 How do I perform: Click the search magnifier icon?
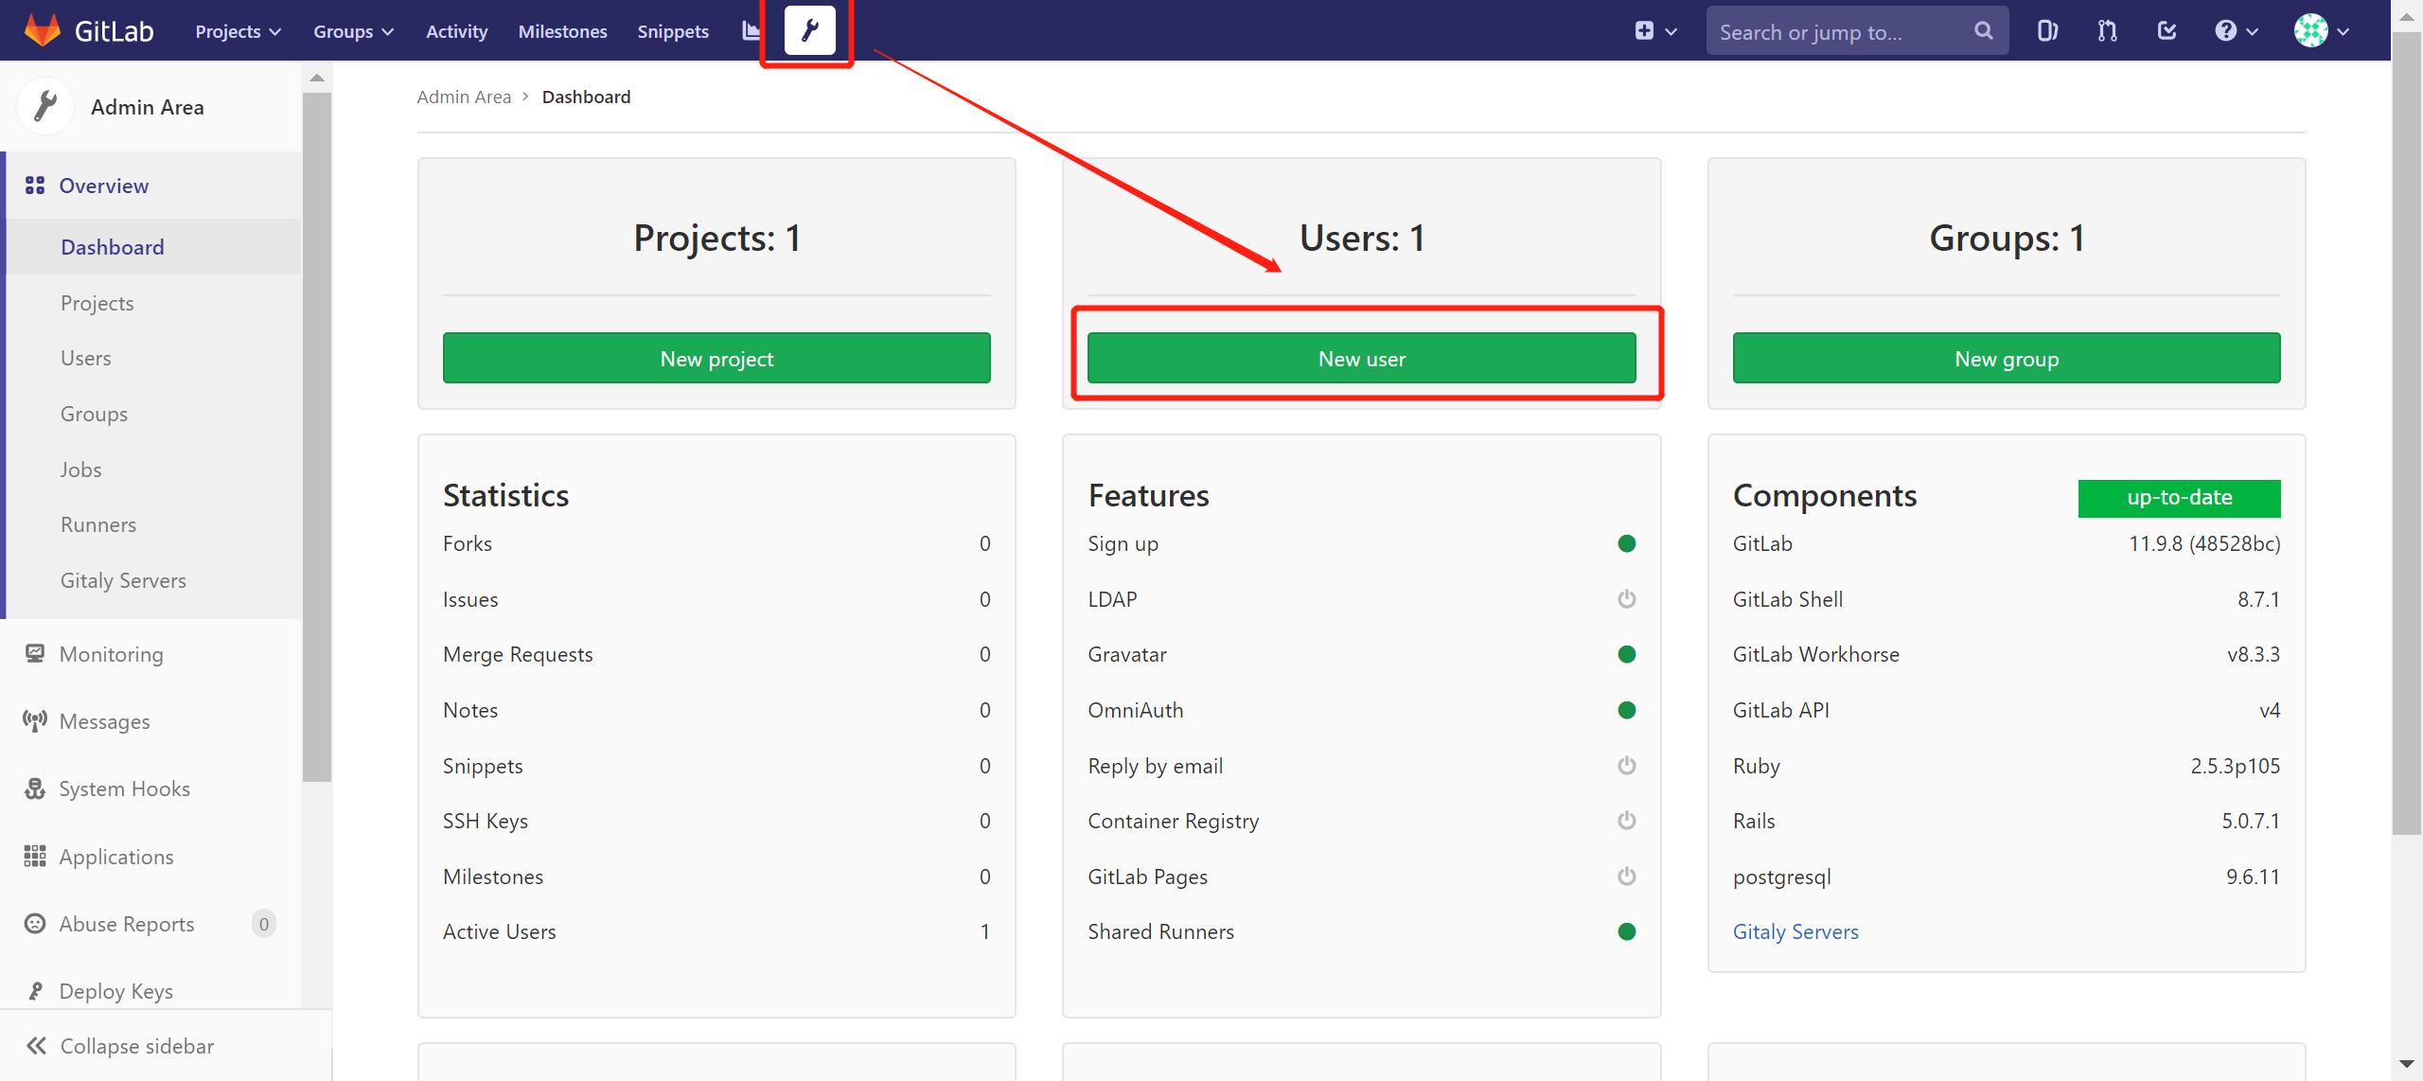pos(1983,31)
